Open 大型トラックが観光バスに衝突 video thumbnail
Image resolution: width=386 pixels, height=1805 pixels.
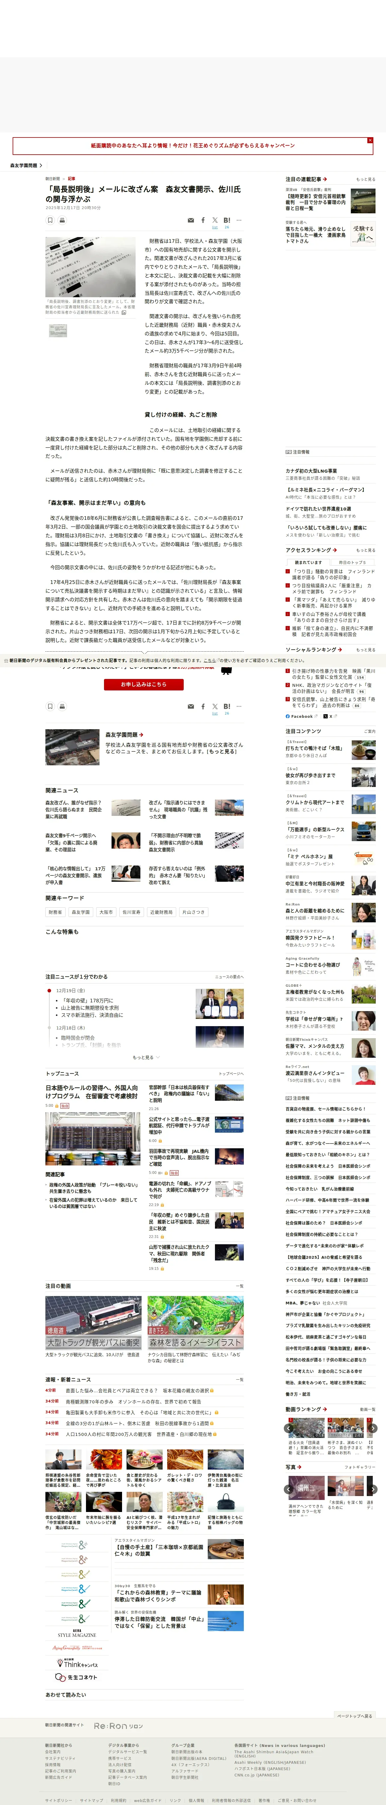click(x=93, y=1323)
